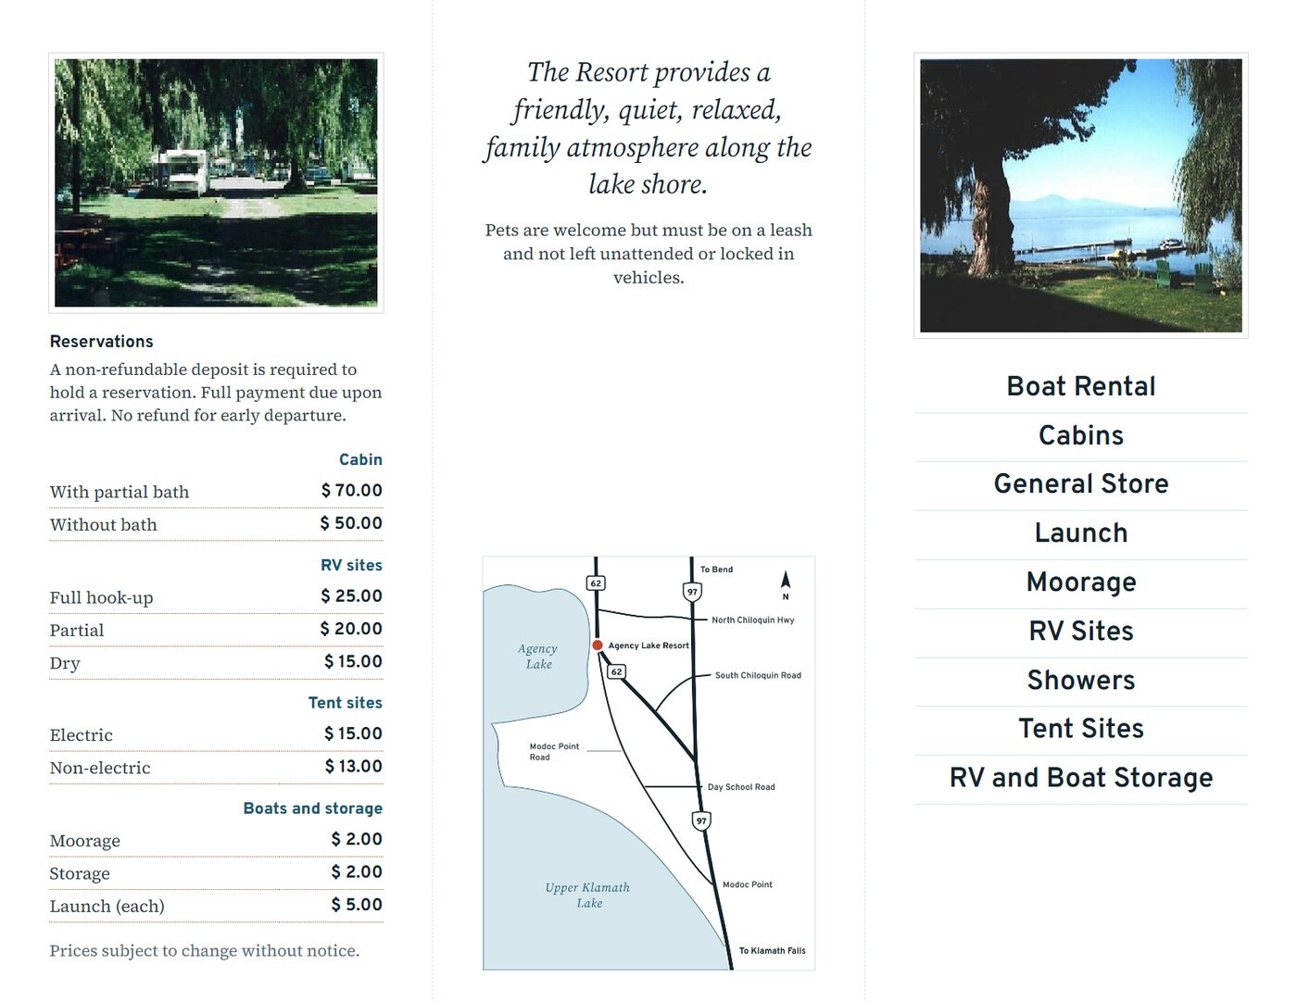
Task: Open the RV campground photo under trees
Action: tap(216, 182)
